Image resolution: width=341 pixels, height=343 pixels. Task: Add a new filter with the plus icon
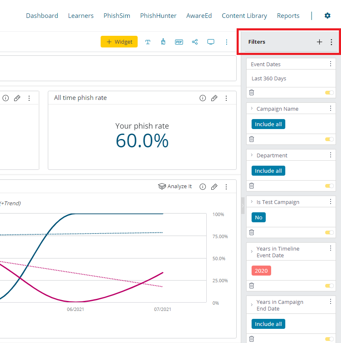coord(319,42)
